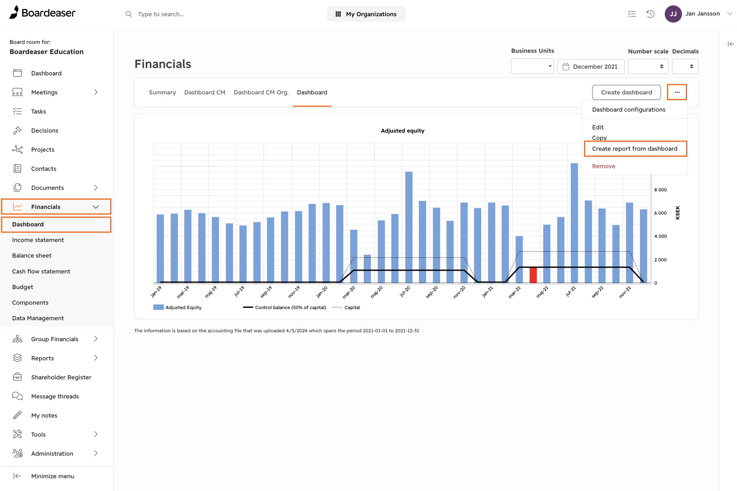The image size is (737, 491).
Task: Open the Business Units dropdown
Action: pyautogui.click(x=532, y=66)
